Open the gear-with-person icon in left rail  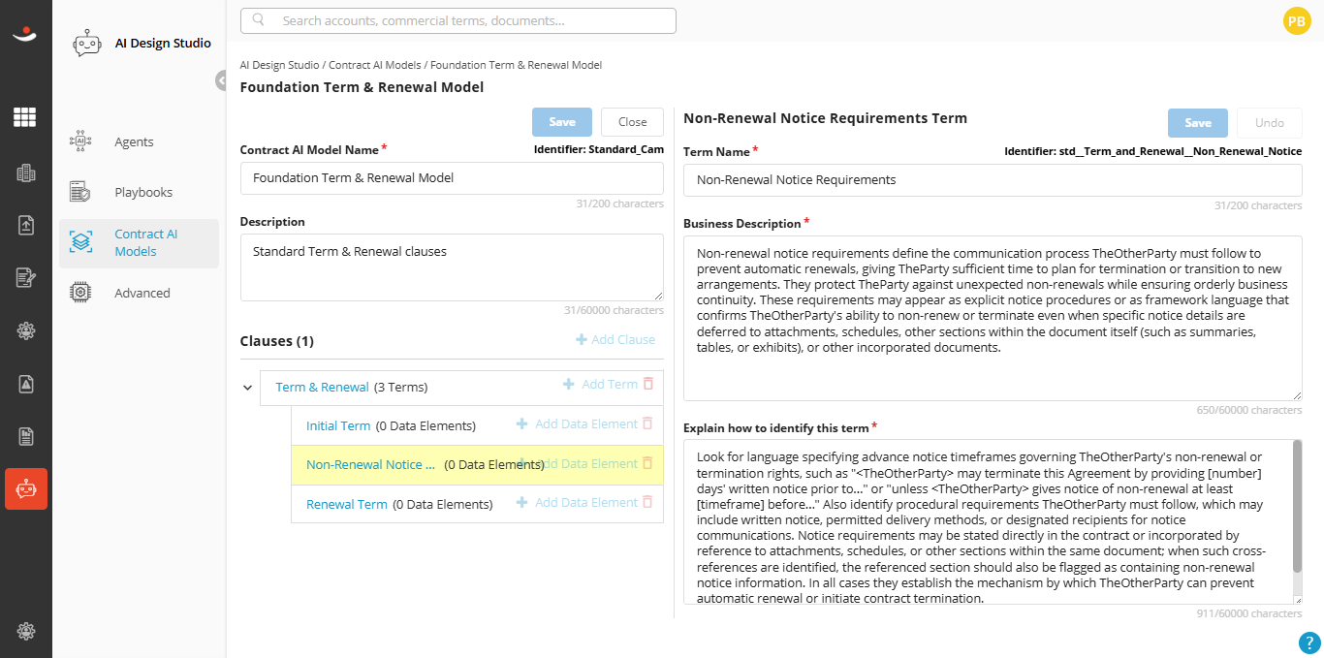click(25, 330)
